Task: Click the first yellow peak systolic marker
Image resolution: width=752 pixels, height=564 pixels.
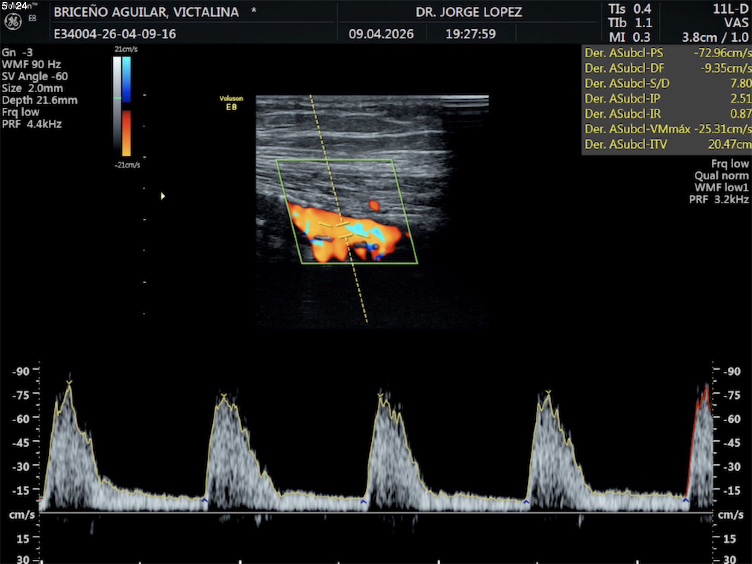Action: pyautogui.click(x=69, y=382)
